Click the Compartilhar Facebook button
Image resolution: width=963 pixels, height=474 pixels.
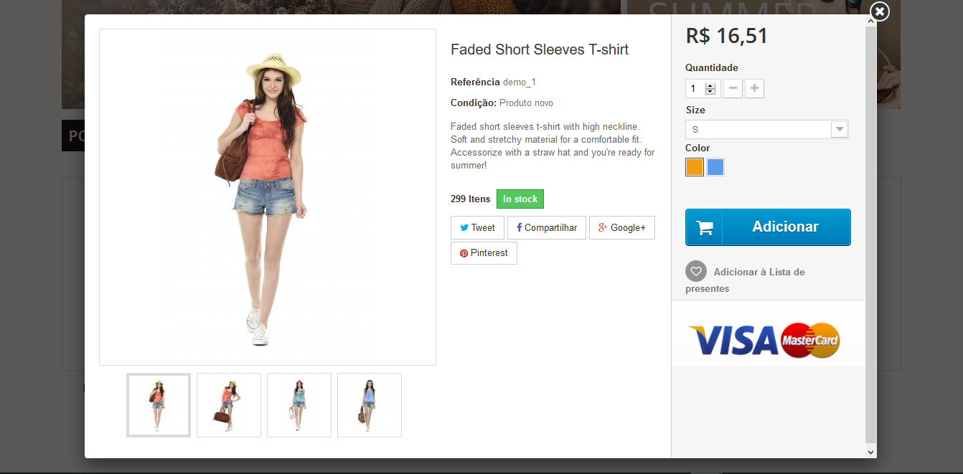(547, 227)
